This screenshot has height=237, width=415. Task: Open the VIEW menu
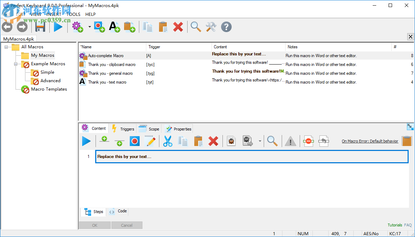pyautogui.click(x=36, y=14)
